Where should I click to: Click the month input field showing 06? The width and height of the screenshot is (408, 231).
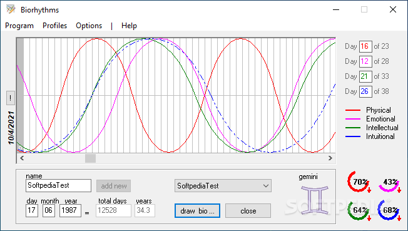coord(49,210)
